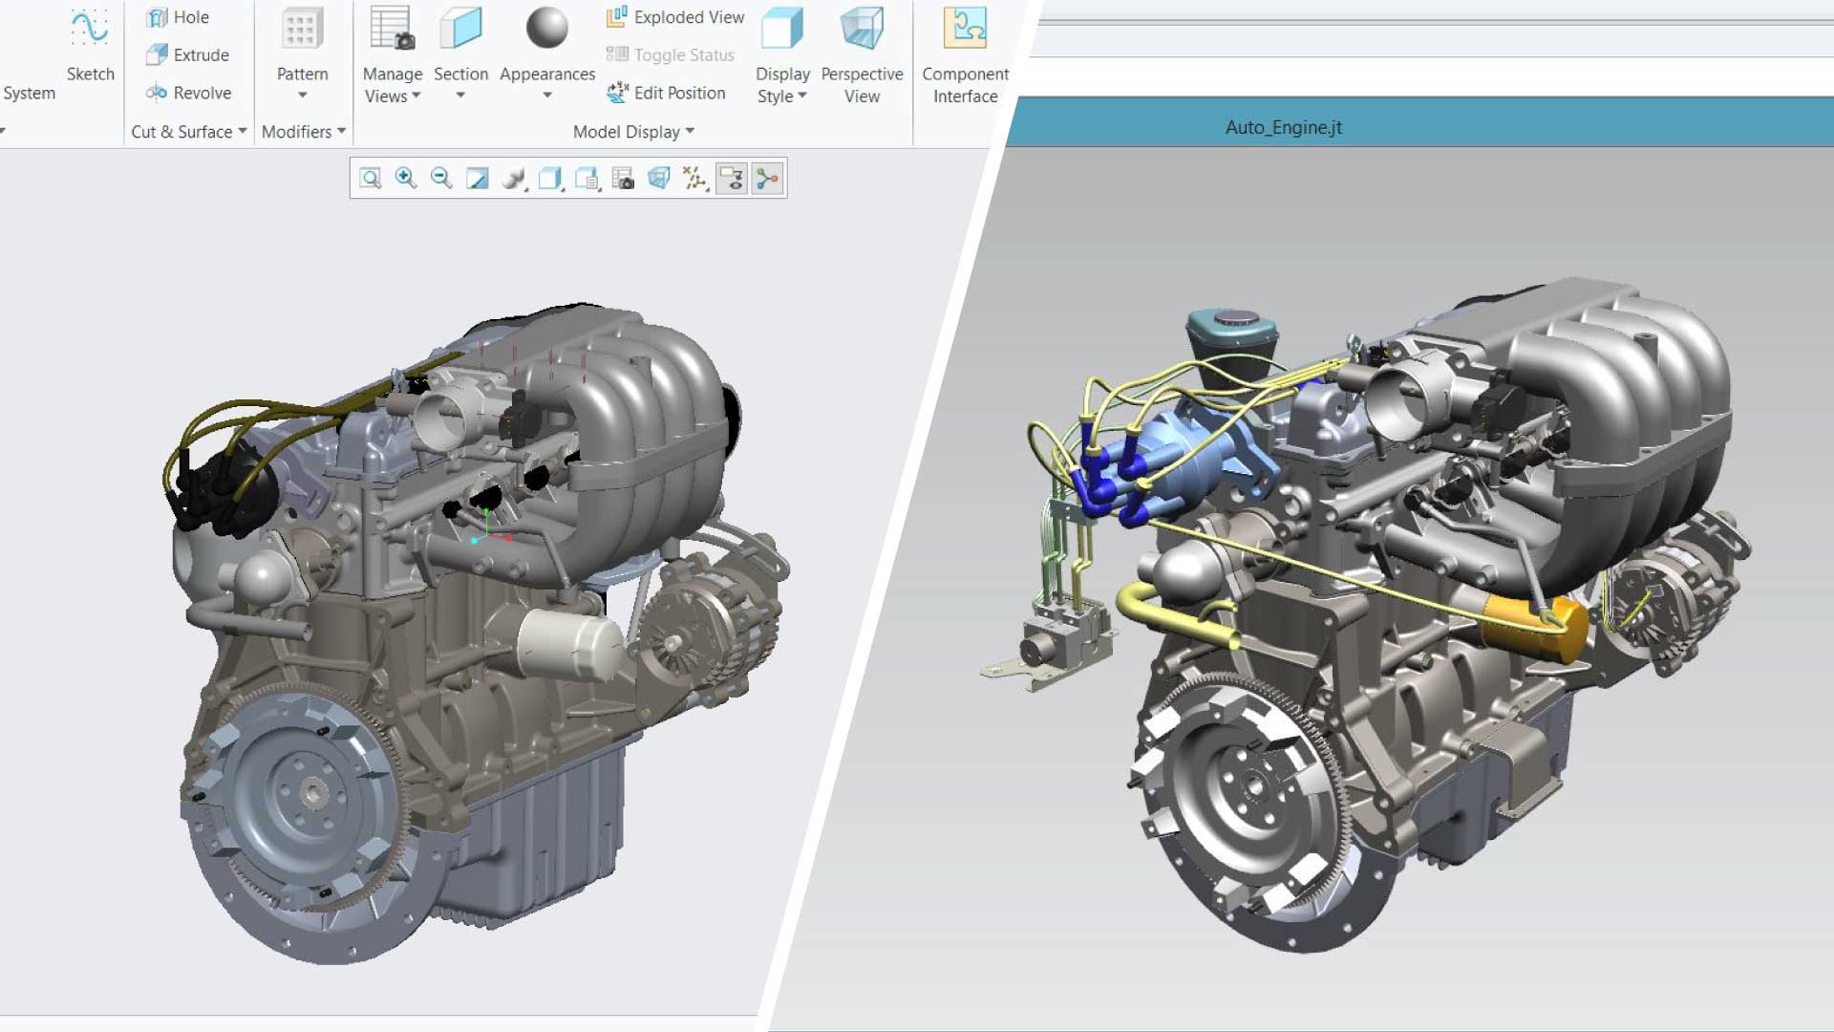Screen dimensions: 1834x1032
Task: Select the Revolve tool
Action: [189, 93]
